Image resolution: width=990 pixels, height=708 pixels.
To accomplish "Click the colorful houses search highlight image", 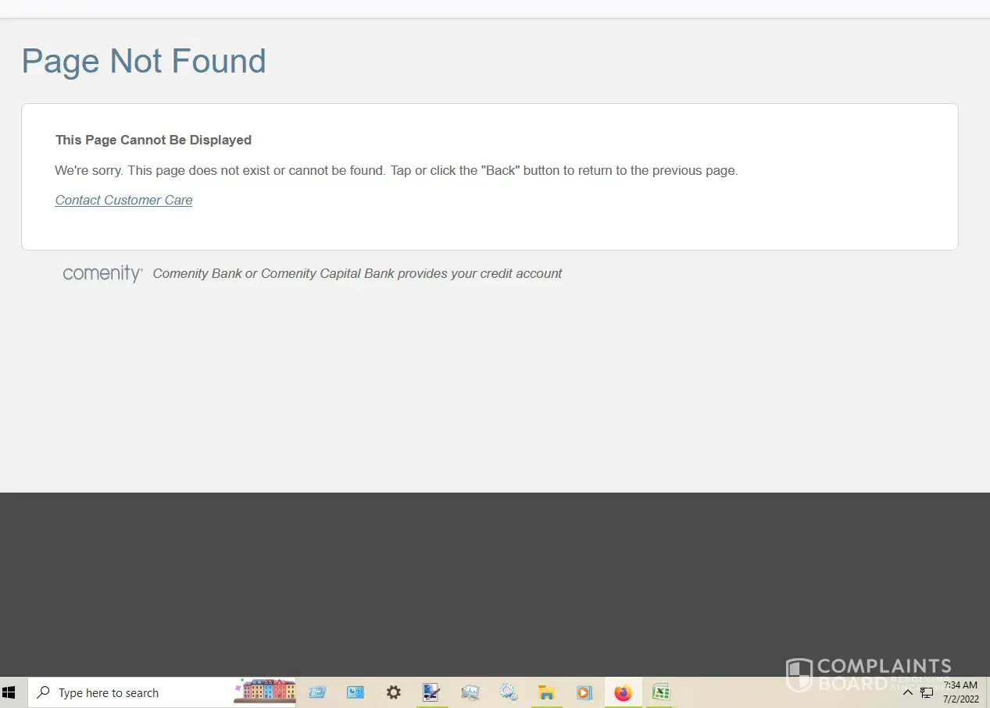I will [265, 691].
